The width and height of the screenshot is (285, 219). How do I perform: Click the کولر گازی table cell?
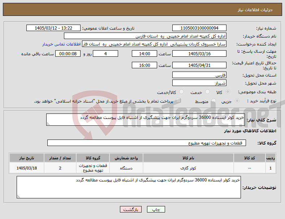click(x=188, y=168)
